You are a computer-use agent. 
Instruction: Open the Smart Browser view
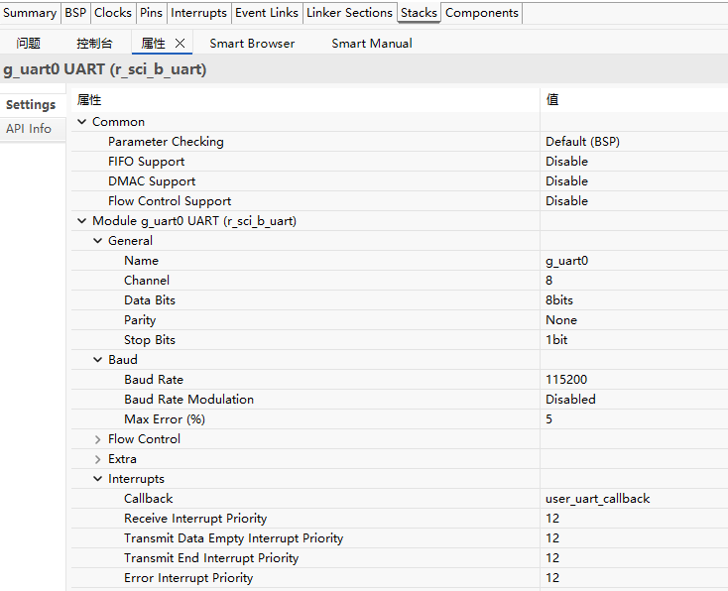(x=252, y=44)
